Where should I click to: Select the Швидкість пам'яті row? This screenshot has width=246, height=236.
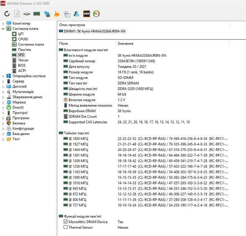click(143, 89)
